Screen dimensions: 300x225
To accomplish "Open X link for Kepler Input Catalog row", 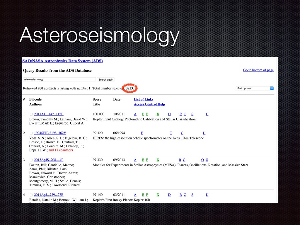I will (158, 114).
